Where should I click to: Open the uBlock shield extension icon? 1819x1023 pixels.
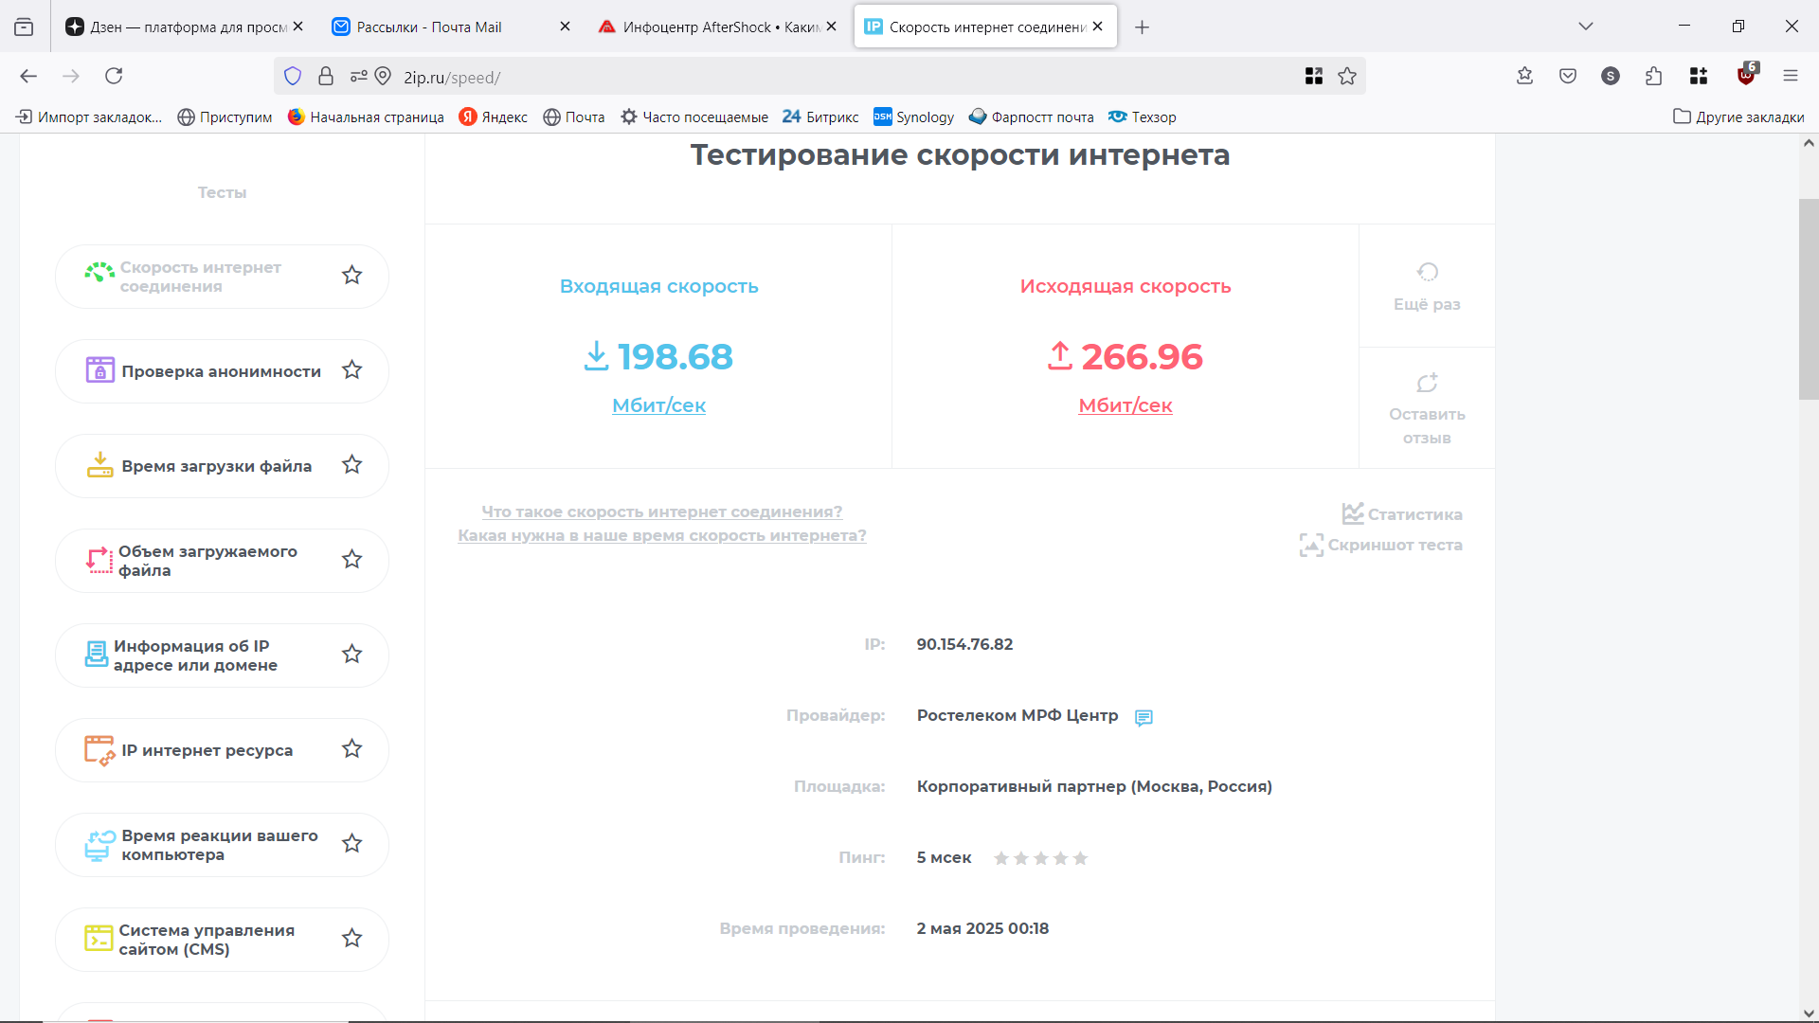(1745, 77)
